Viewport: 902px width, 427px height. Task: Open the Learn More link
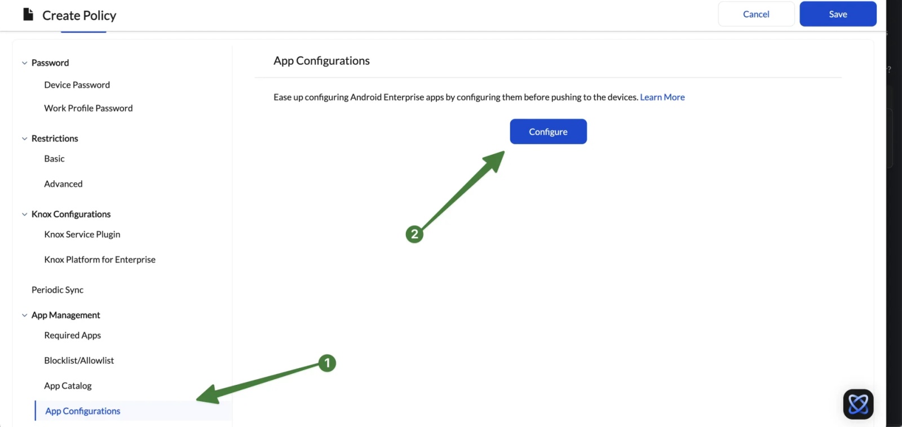(662, 97)
